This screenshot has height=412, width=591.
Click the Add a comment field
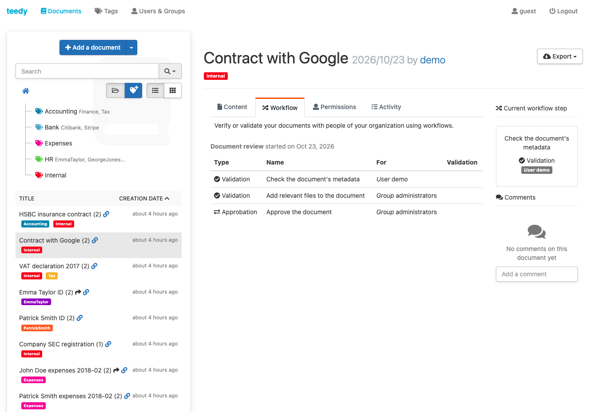pyautogui.click(x=536, y=274)
